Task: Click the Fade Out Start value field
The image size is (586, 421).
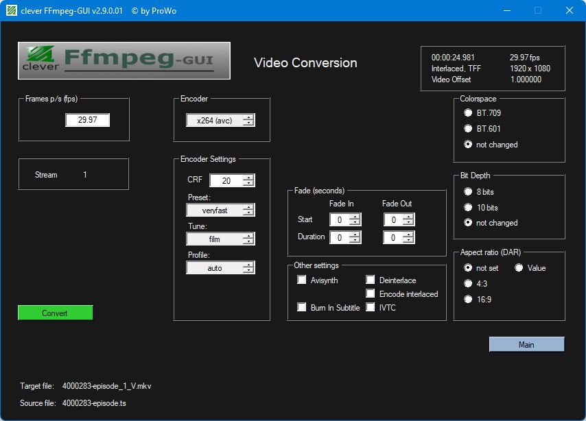Action: (393, 219)
